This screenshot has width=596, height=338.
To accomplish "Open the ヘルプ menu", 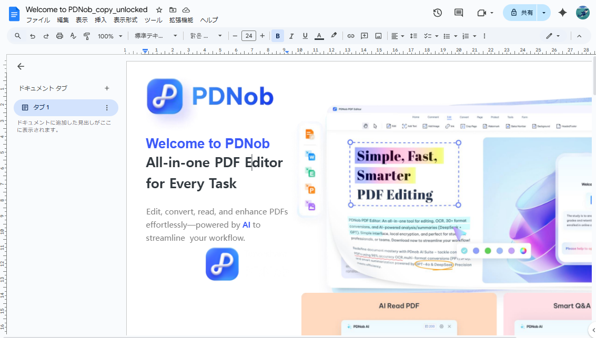I will [x=209, y=20].
